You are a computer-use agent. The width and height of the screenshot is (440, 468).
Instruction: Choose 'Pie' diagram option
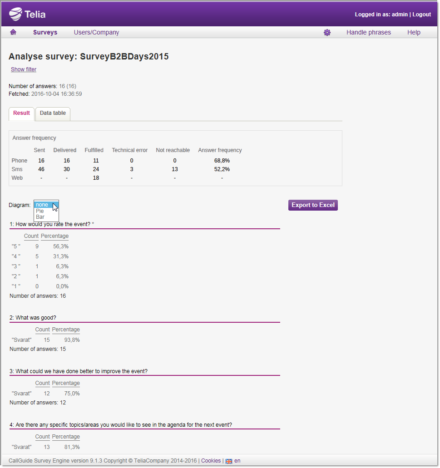click(x=40, y=211)
